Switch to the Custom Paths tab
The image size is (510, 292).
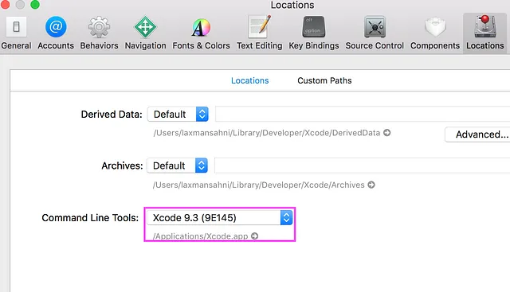[x=324, y=80]
